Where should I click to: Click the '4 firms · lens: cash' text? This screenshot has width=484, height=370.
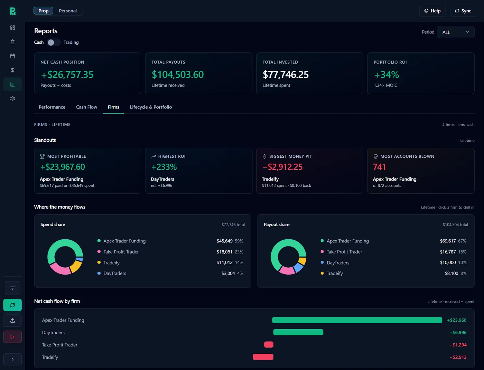458,124
